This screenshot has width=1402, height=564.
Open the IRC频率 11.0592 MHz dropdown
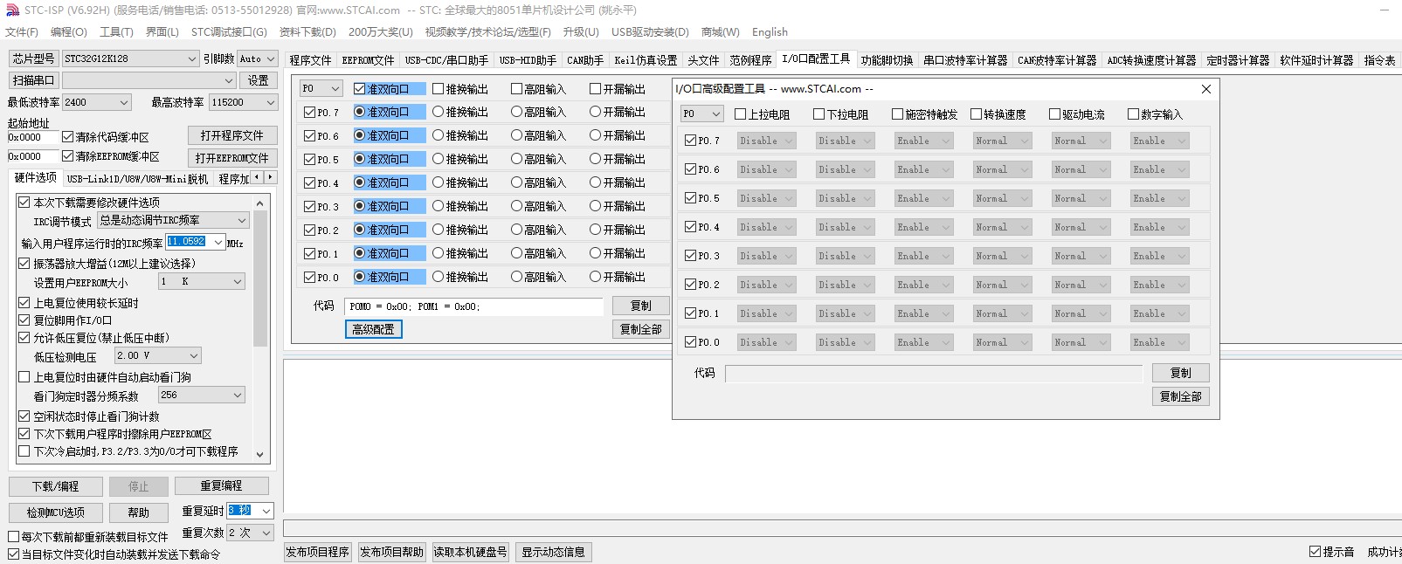pos(218,242)
